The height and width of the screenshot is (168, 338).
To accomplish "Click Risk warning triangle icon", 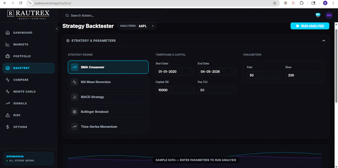I will click(x=8, y=115).
